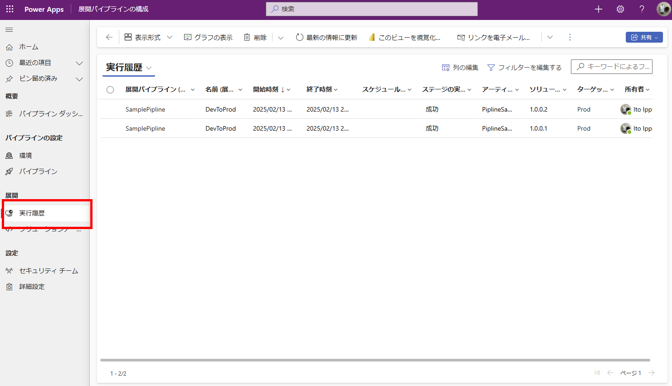This screenshot has width=672, height=386.
Task: Select the ホーム item in the sidebar
Action: (27, 46)
